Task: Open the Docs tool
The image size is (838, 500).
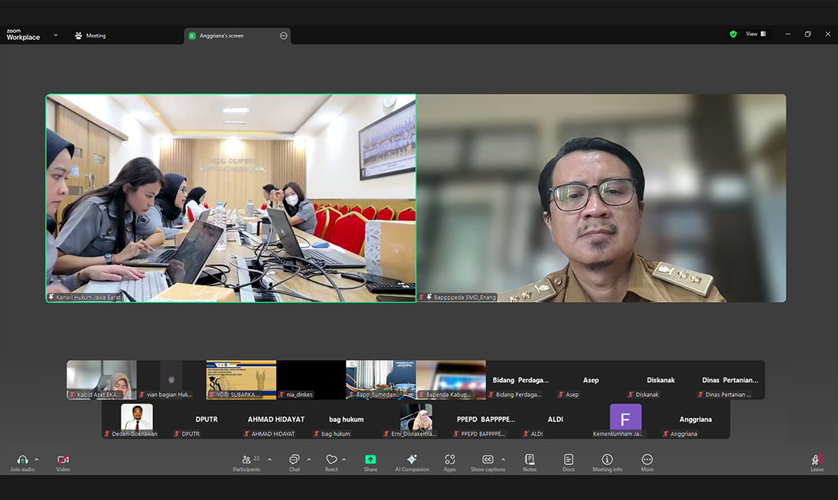Action: click(569, 462)
